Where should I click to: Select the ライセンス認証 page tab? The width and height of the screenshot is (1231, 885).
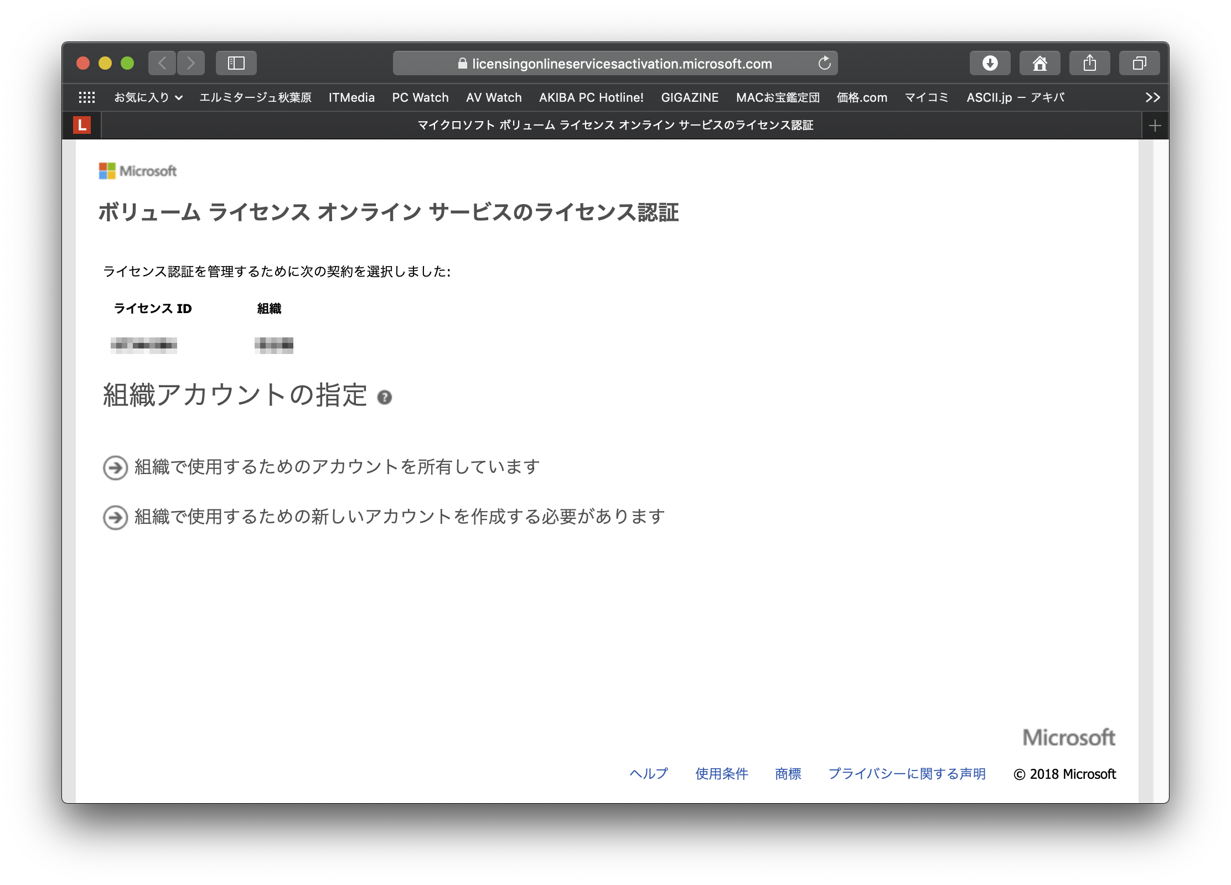coord(615,126)
